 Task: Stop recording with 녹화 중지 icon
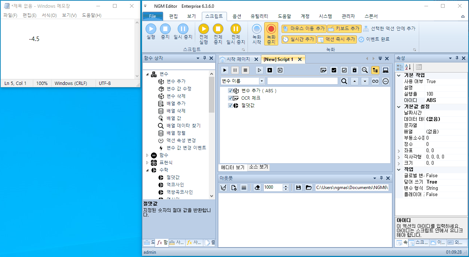[271, 29]
